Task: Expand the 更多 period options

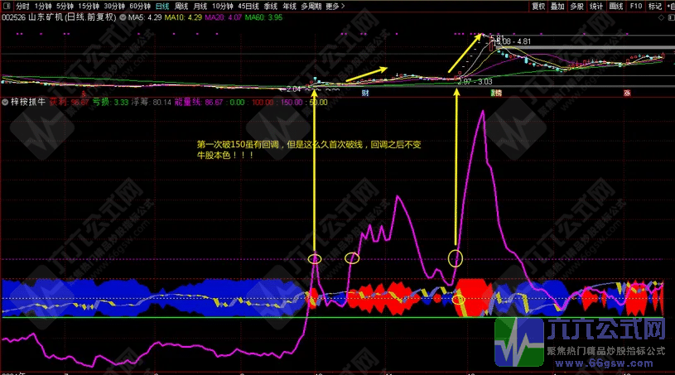Action: [334, 6]
